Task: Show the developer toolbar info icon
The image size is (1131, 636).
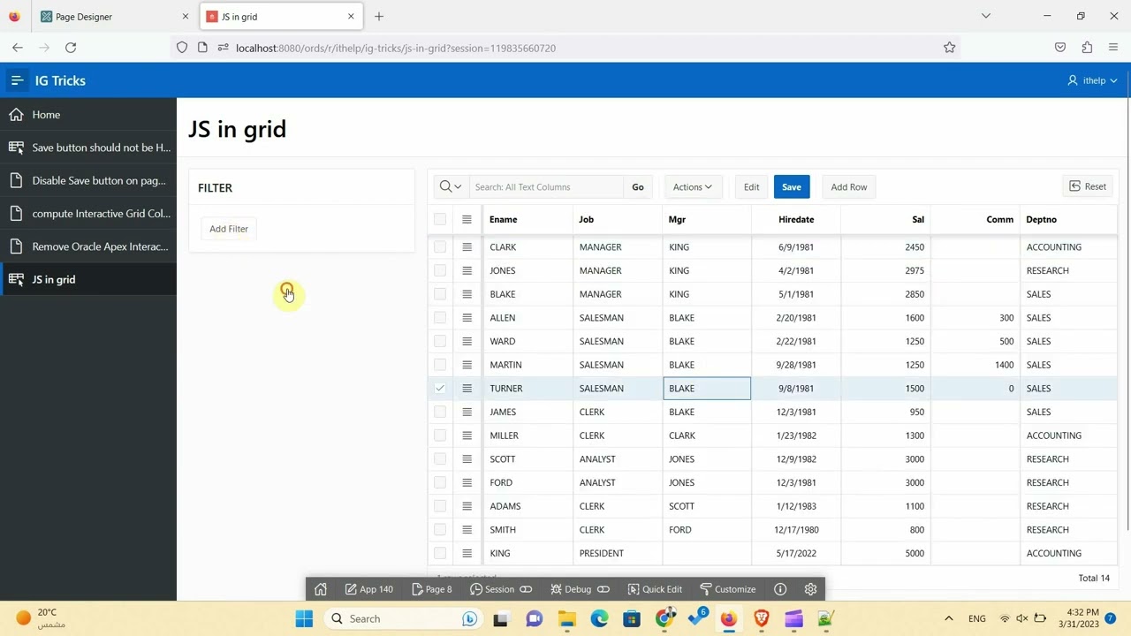Action: 780,589
